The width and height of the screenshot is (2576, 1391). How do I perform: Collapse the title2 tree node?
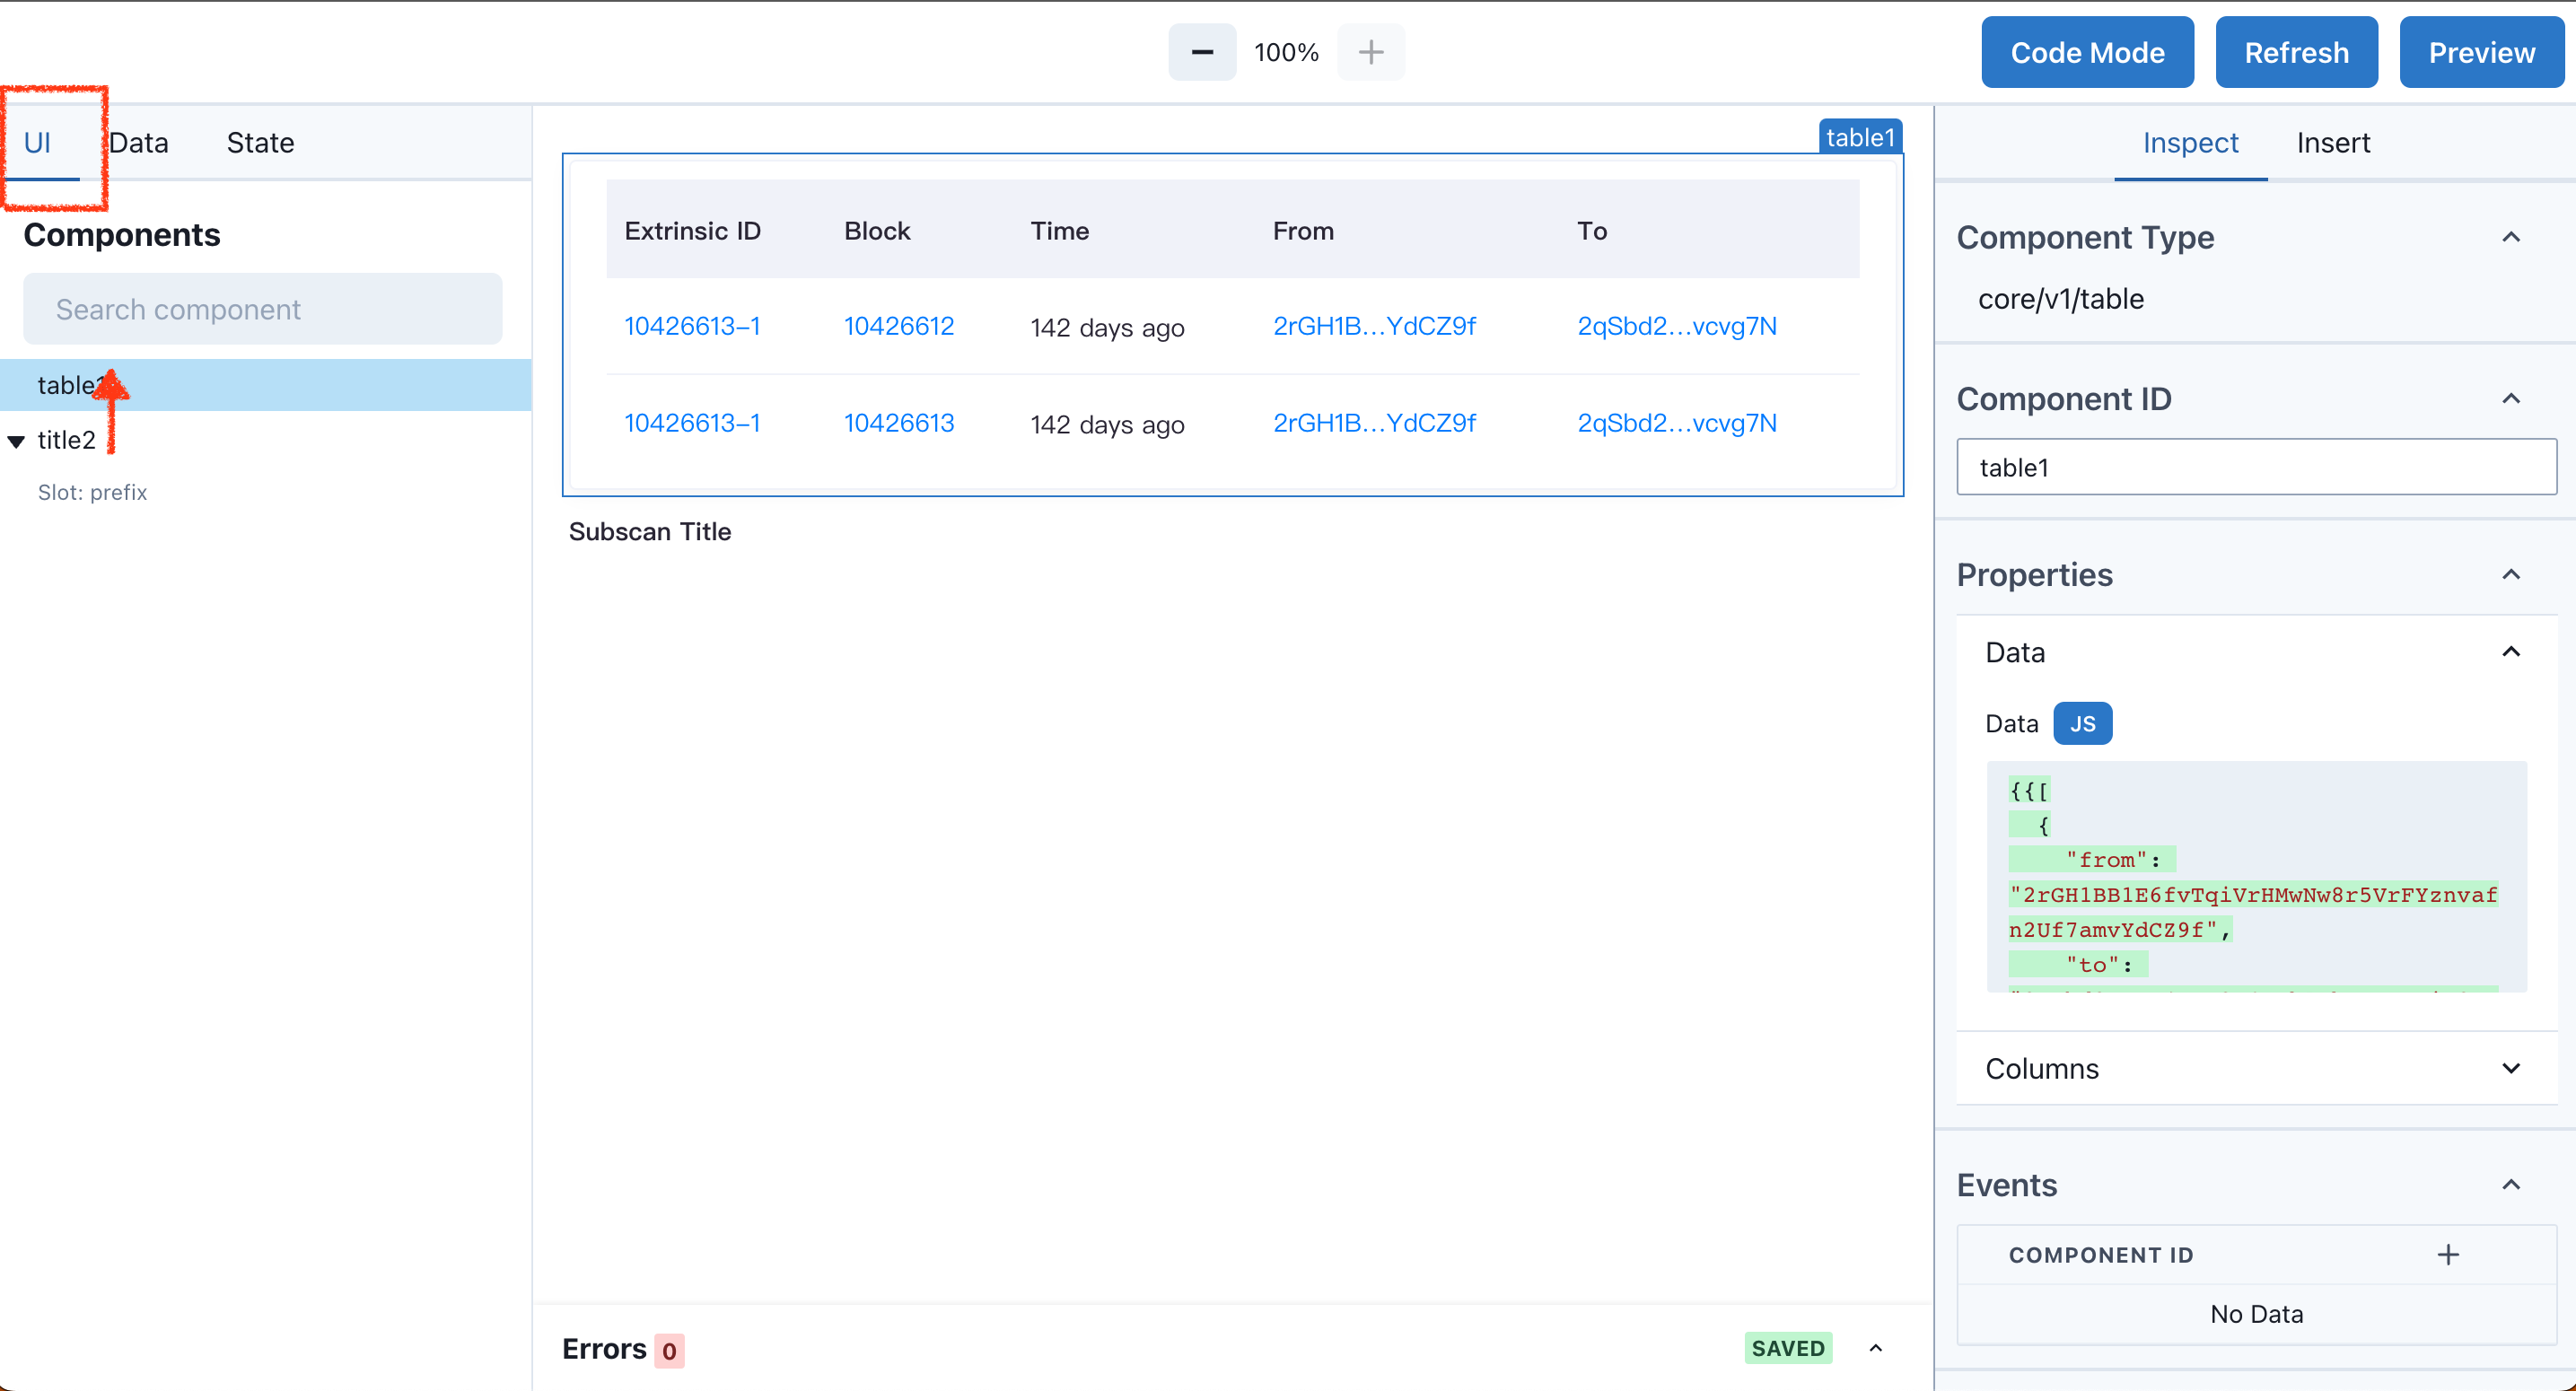16,441
